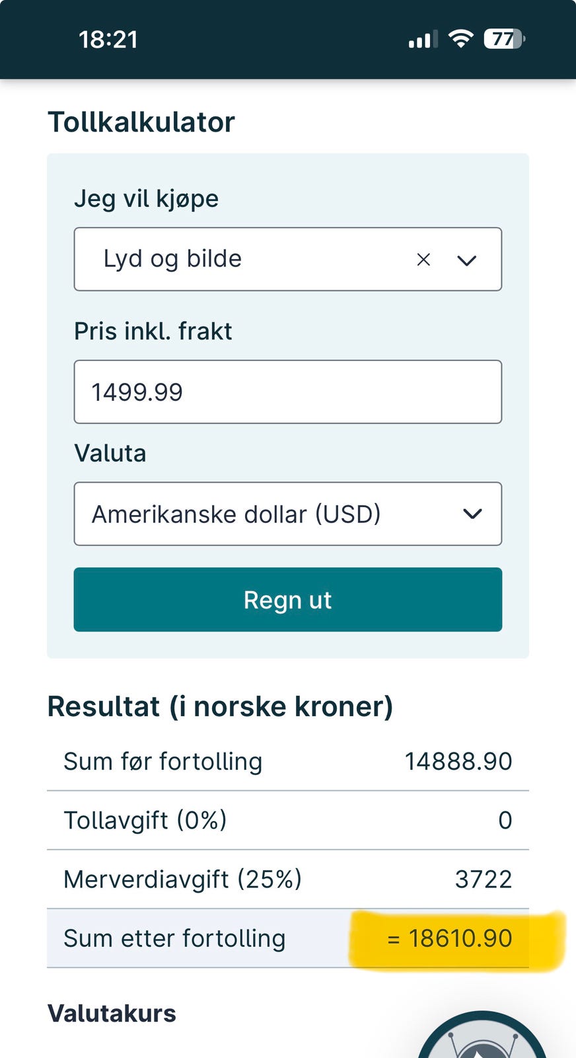Viewport: 576px width, 1058px height.
Task: Expand the Jeg vil kjøpe chevron
Action: click(x=466, y=261)
